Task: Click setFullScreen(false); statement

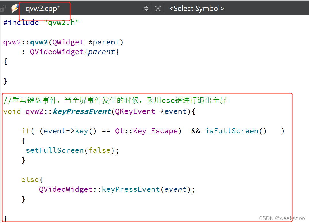Action: (x=72, y=150)
